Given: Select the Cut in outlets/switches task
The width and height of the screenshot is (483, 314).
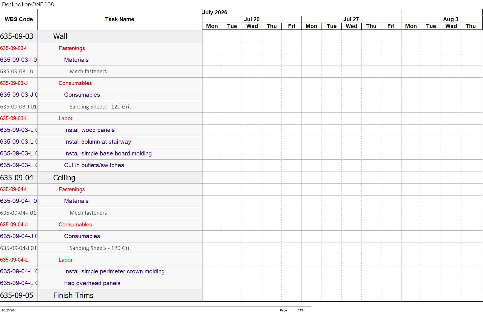Looking at the screenshot, I should [94, 165].
